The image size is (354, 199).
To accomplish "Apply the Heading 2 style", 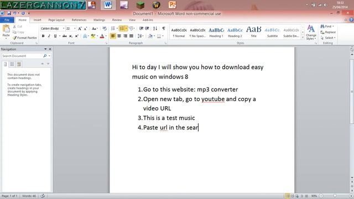I will pyautogui.click(x=235, y=33).
